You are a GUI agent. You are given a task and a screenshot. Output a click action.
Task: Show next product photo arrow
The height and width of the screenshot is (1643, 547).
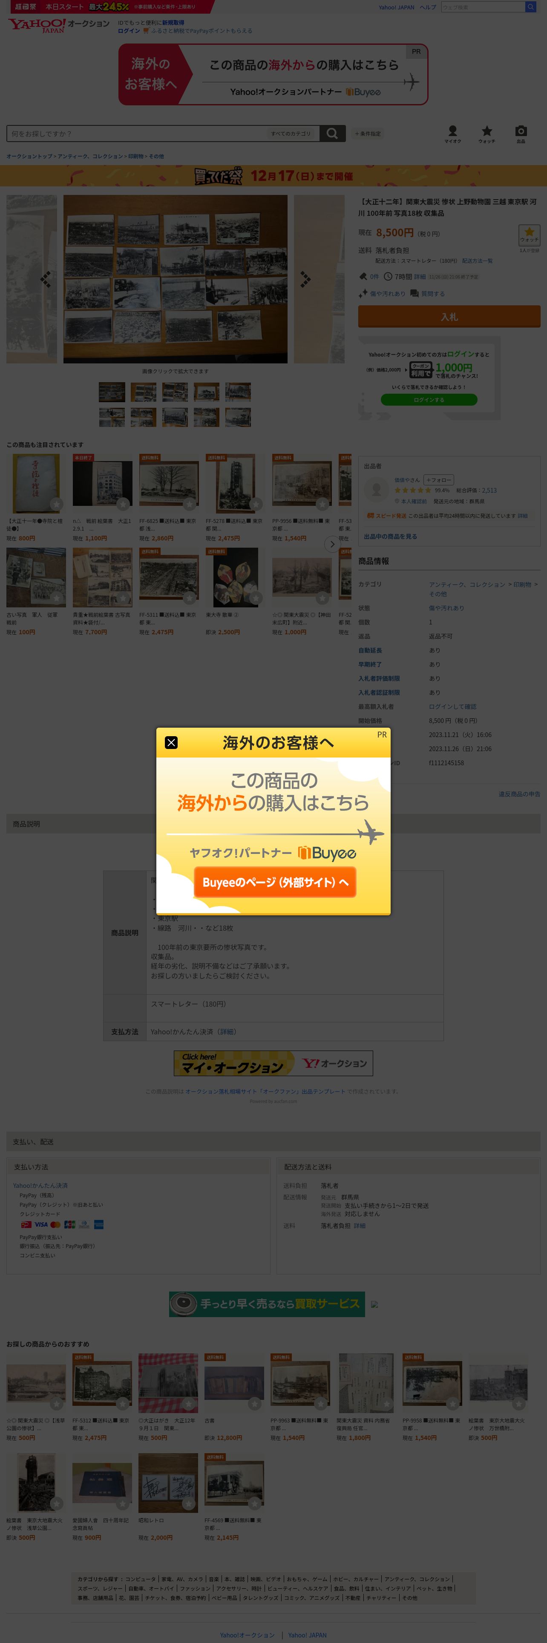pyautogui.click(x=305, y=279)
